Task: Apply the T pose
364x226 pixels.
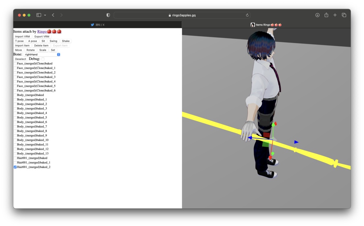Action: (x=19, y=41)
